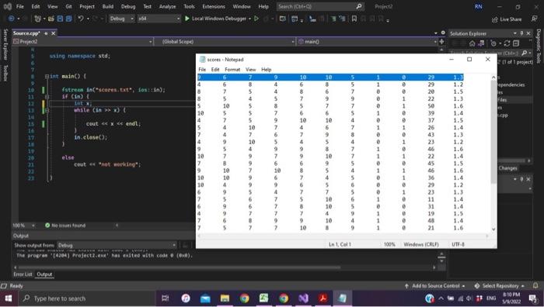Open the Analyze menu
Screen dimensions: 544x307
tap(167, 6)
